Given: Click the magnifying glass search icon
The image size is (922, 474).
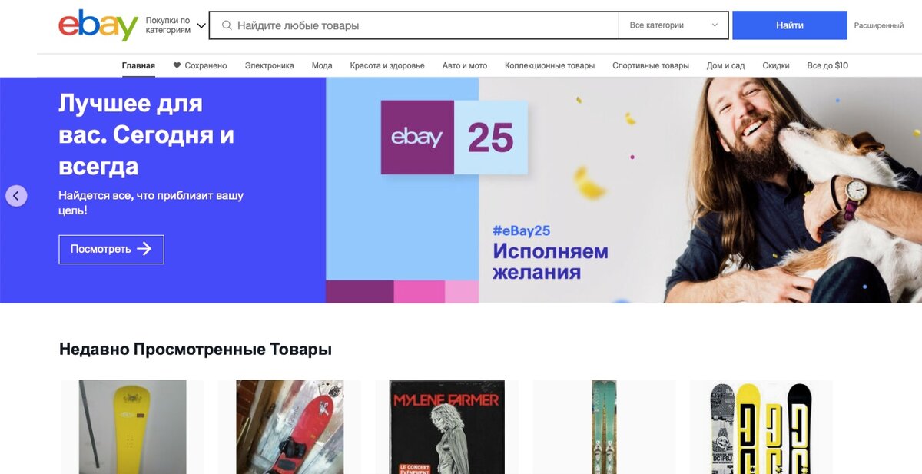Looking at the screenshot, I should click(227, 25).
